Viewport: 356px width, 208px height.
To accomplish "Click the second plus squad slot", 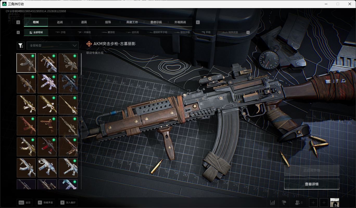I will [x=324, y=203].
